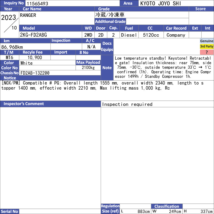Click the Inspection required comment
The width and height of the screenshot is (214, 214).
click(x=127, y=104)
